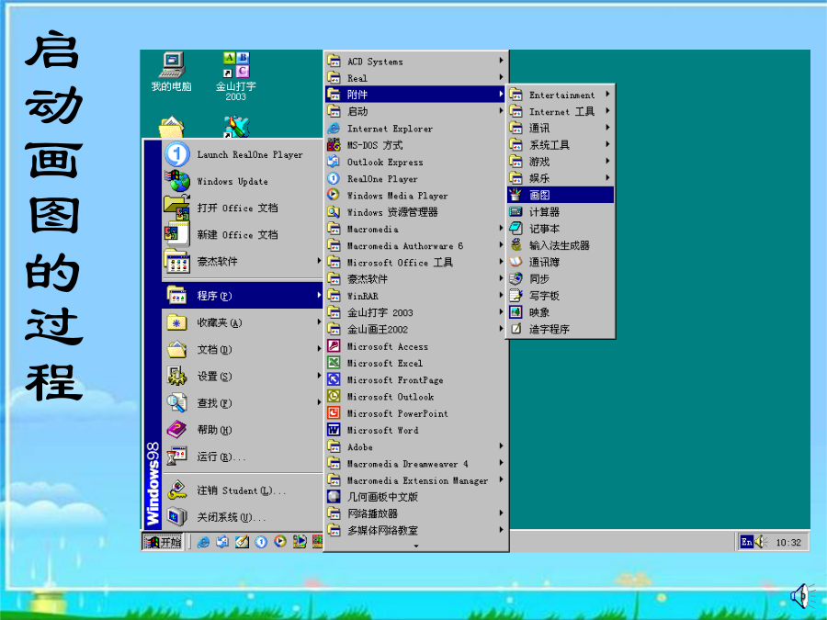
Task: Select 附件 in the Programs menu
Action: click(415, 95)
